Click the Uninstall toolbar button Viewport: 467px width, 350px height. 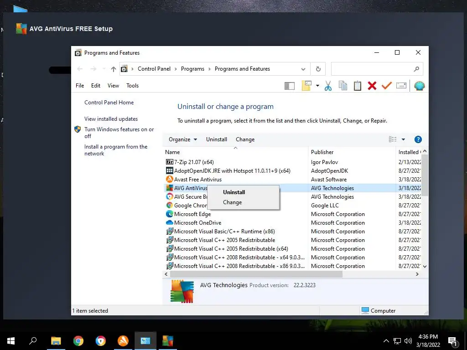coord(217,139)
